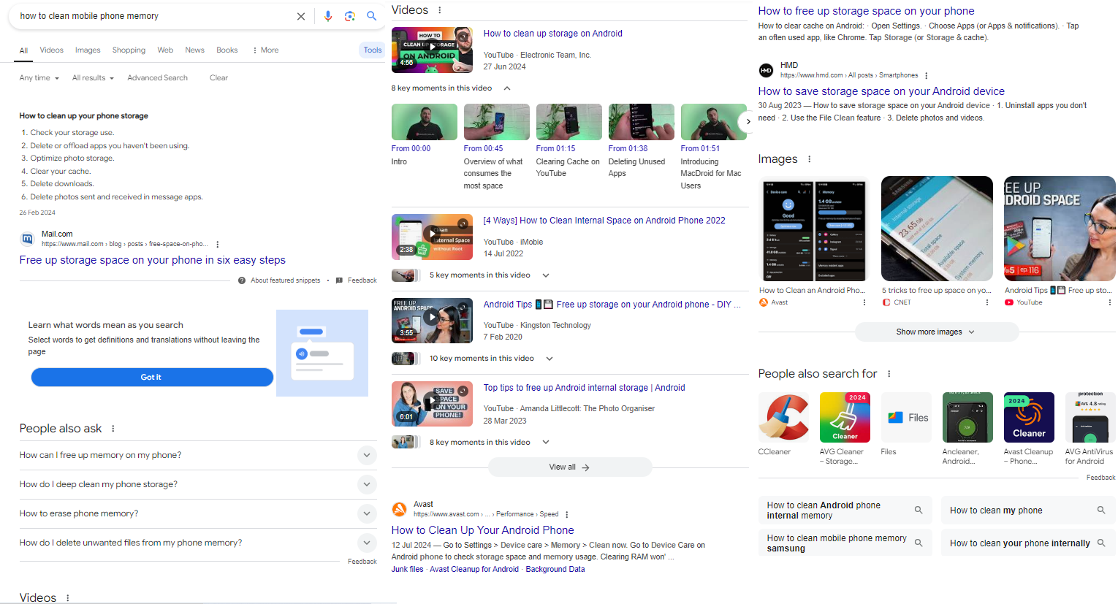Open three-dot menu next to Avast result
Image resolution: width=1118 pixels, height=604 pixels.
(x=567, y=514)
